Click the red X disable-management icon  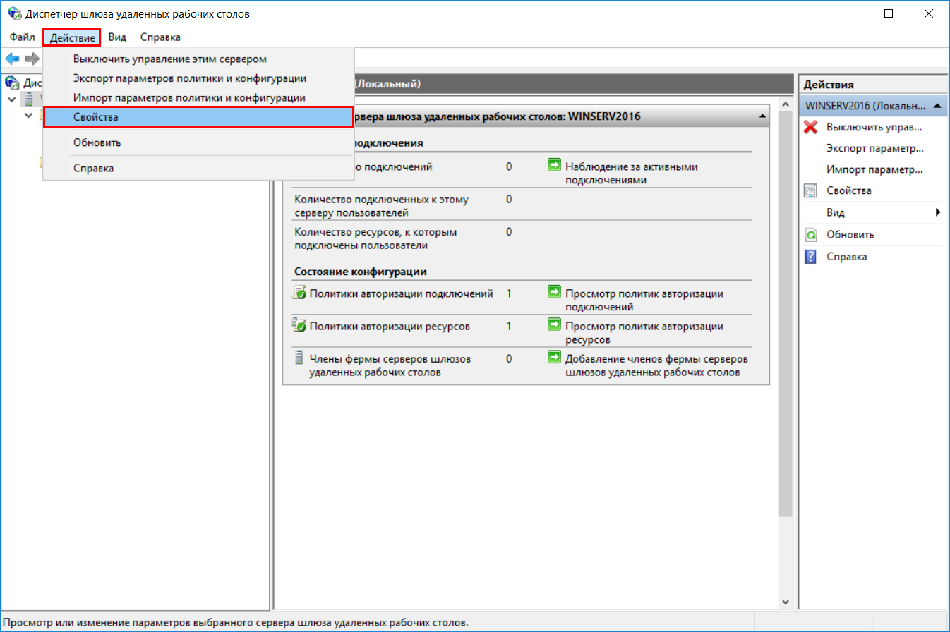[811, 127]
